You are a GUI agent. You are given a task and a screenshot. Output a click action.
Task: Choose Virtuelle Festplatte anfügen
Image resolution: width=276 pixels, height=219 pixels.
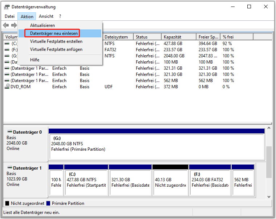pos(56,49)
